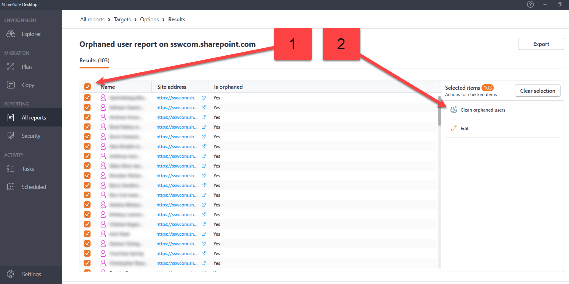Open Settings gear icon
This screenshot has width=569, height=284.
coord(11,274)
